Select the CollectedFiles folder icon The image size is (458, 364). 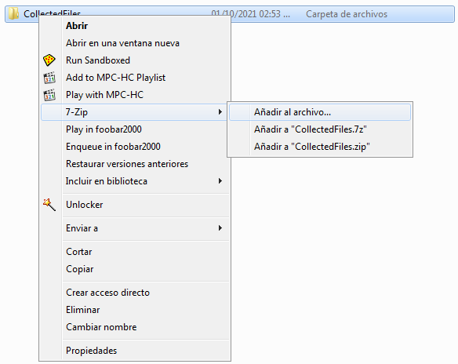[13, 14]
